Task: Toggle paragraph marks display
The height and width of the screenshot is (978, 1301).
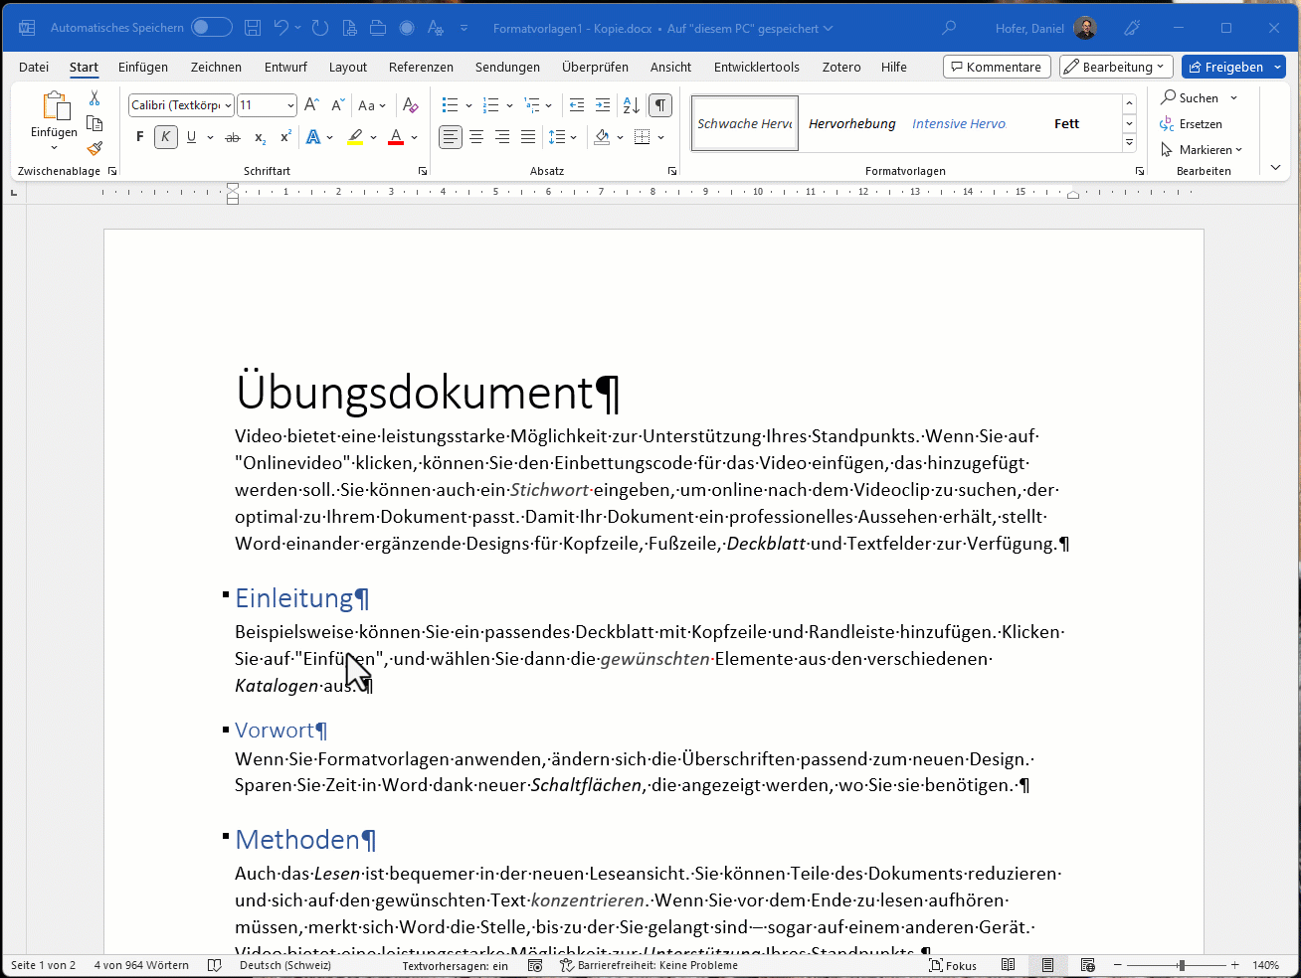Action: [x=659, y=105]
